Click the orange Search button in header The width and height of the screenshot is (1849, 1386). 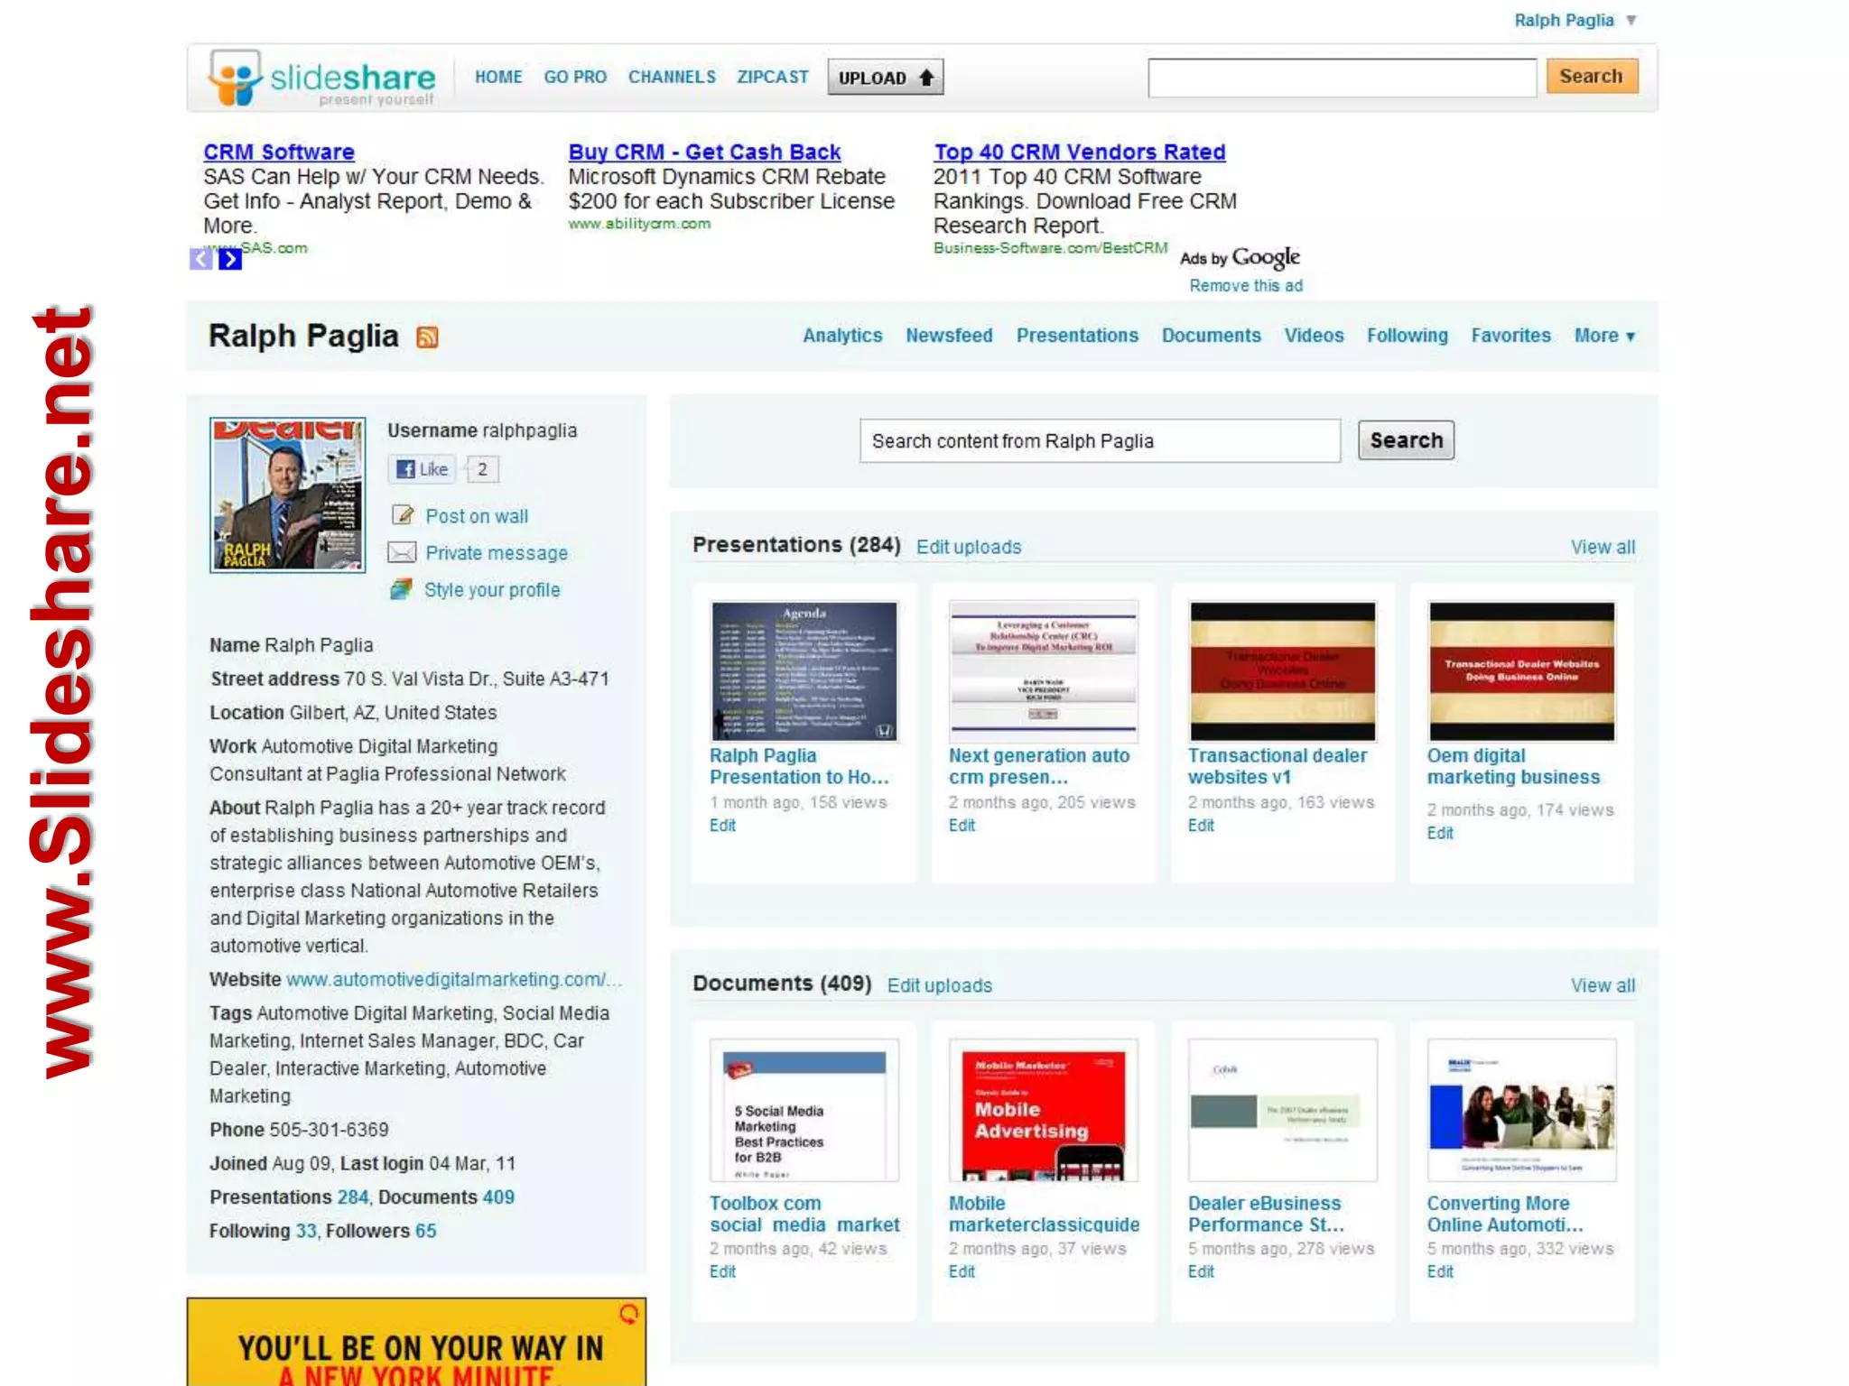pos(1590,77)
